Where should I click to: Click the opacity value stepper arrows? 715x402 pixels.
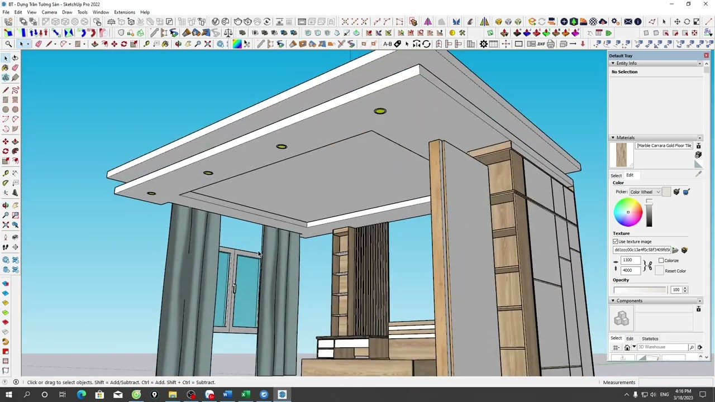click(x=685, y=290)
